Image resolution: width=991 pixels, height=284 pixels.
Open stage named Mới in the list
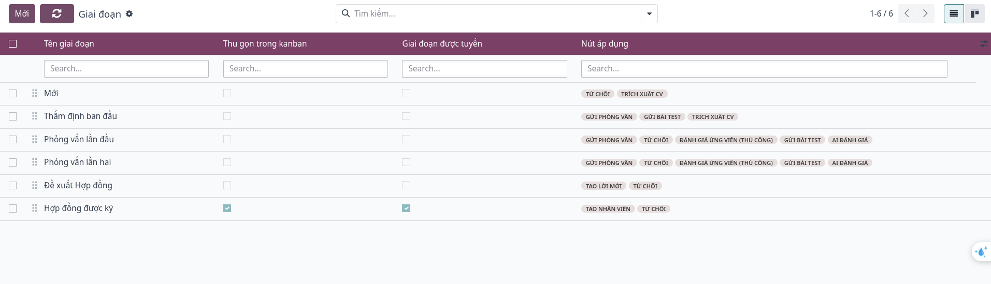click(x=51, y=94)
